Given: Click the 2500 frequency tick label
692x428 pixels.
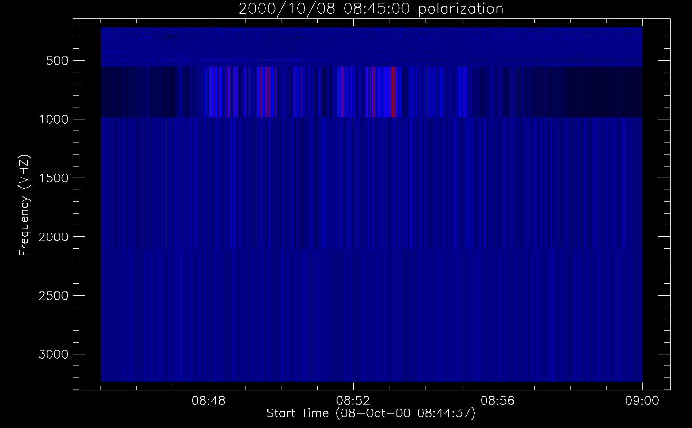Looking at the screenshot, I should [x=53, y=296].
